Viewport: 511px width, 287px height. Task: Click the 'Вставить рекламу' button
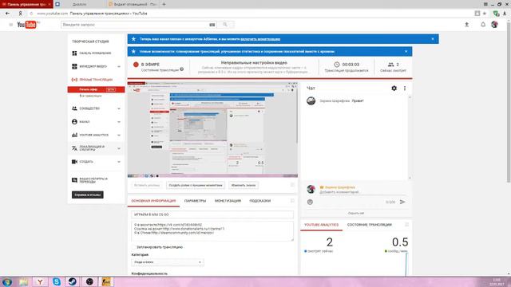(147, 185)
